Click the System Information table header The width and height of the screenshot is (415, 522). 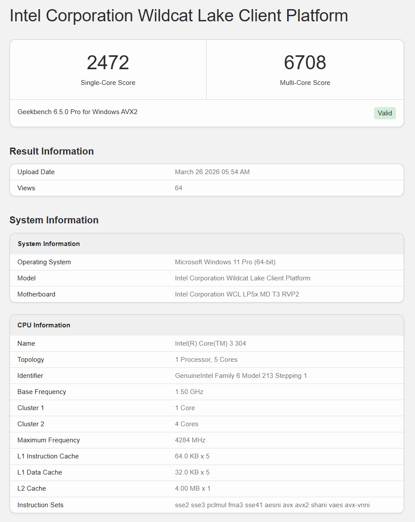(x=49, y=244)
